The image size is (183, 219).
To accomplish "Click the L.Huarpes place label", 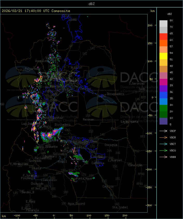I will 115,160.
